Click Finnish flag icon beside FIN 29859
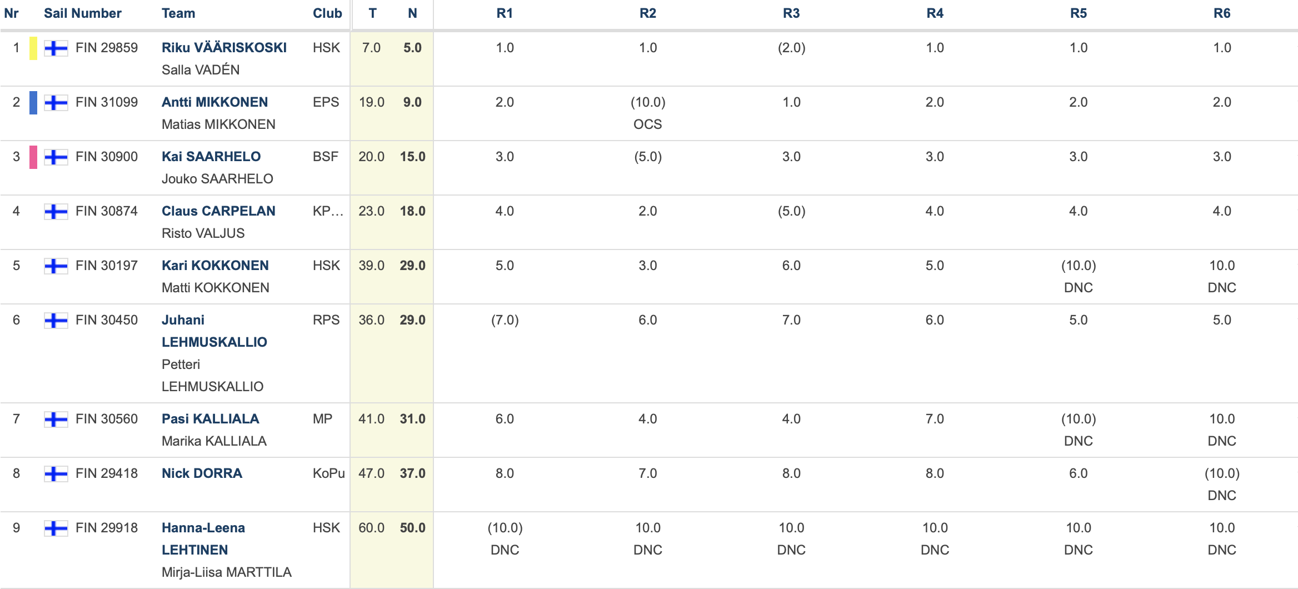 [56, 48]
